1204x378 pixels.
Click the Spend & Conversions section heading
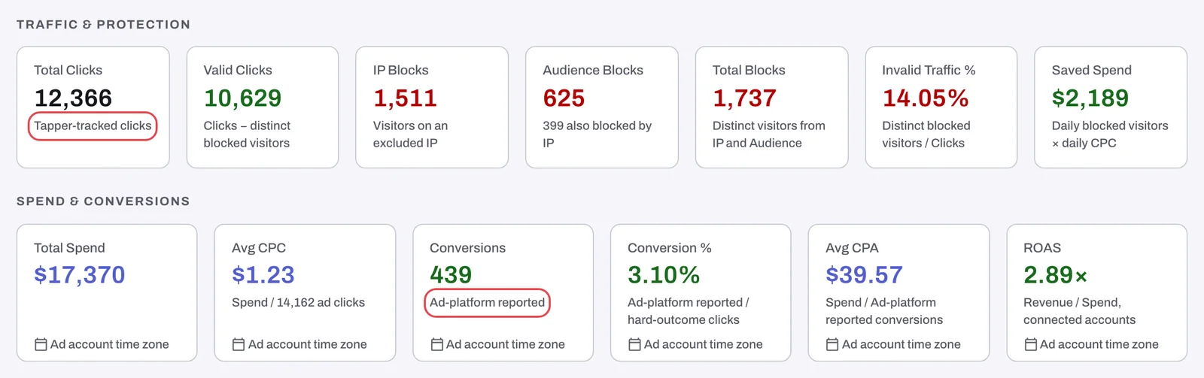103,201
